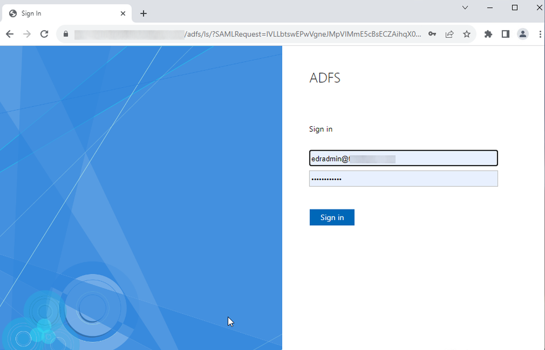Maximize the browser window
This screenshot has height=350, width=545.
515,7
